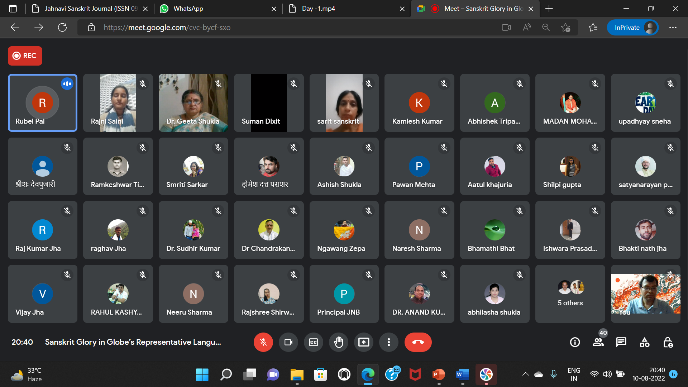Screen dimensions: 688x387
Task: Open more options three-dot menu
Action: pos(388,342)
